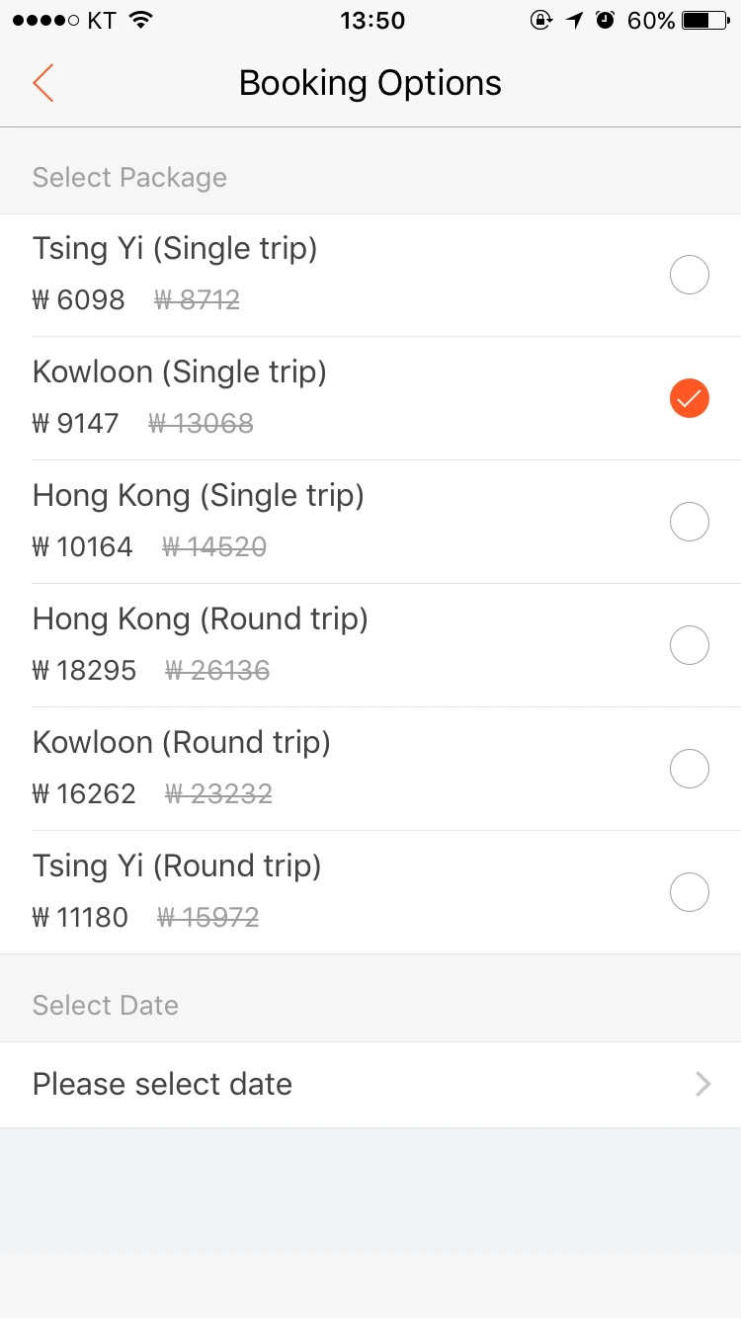
Task: Tap the struck-through ₩14520 original price
Action: click(x=214, y=546)
